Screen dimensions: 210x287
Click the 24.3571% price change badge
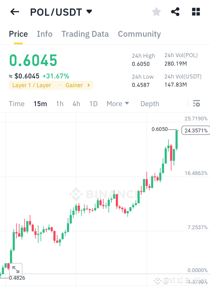click(195, 130)
